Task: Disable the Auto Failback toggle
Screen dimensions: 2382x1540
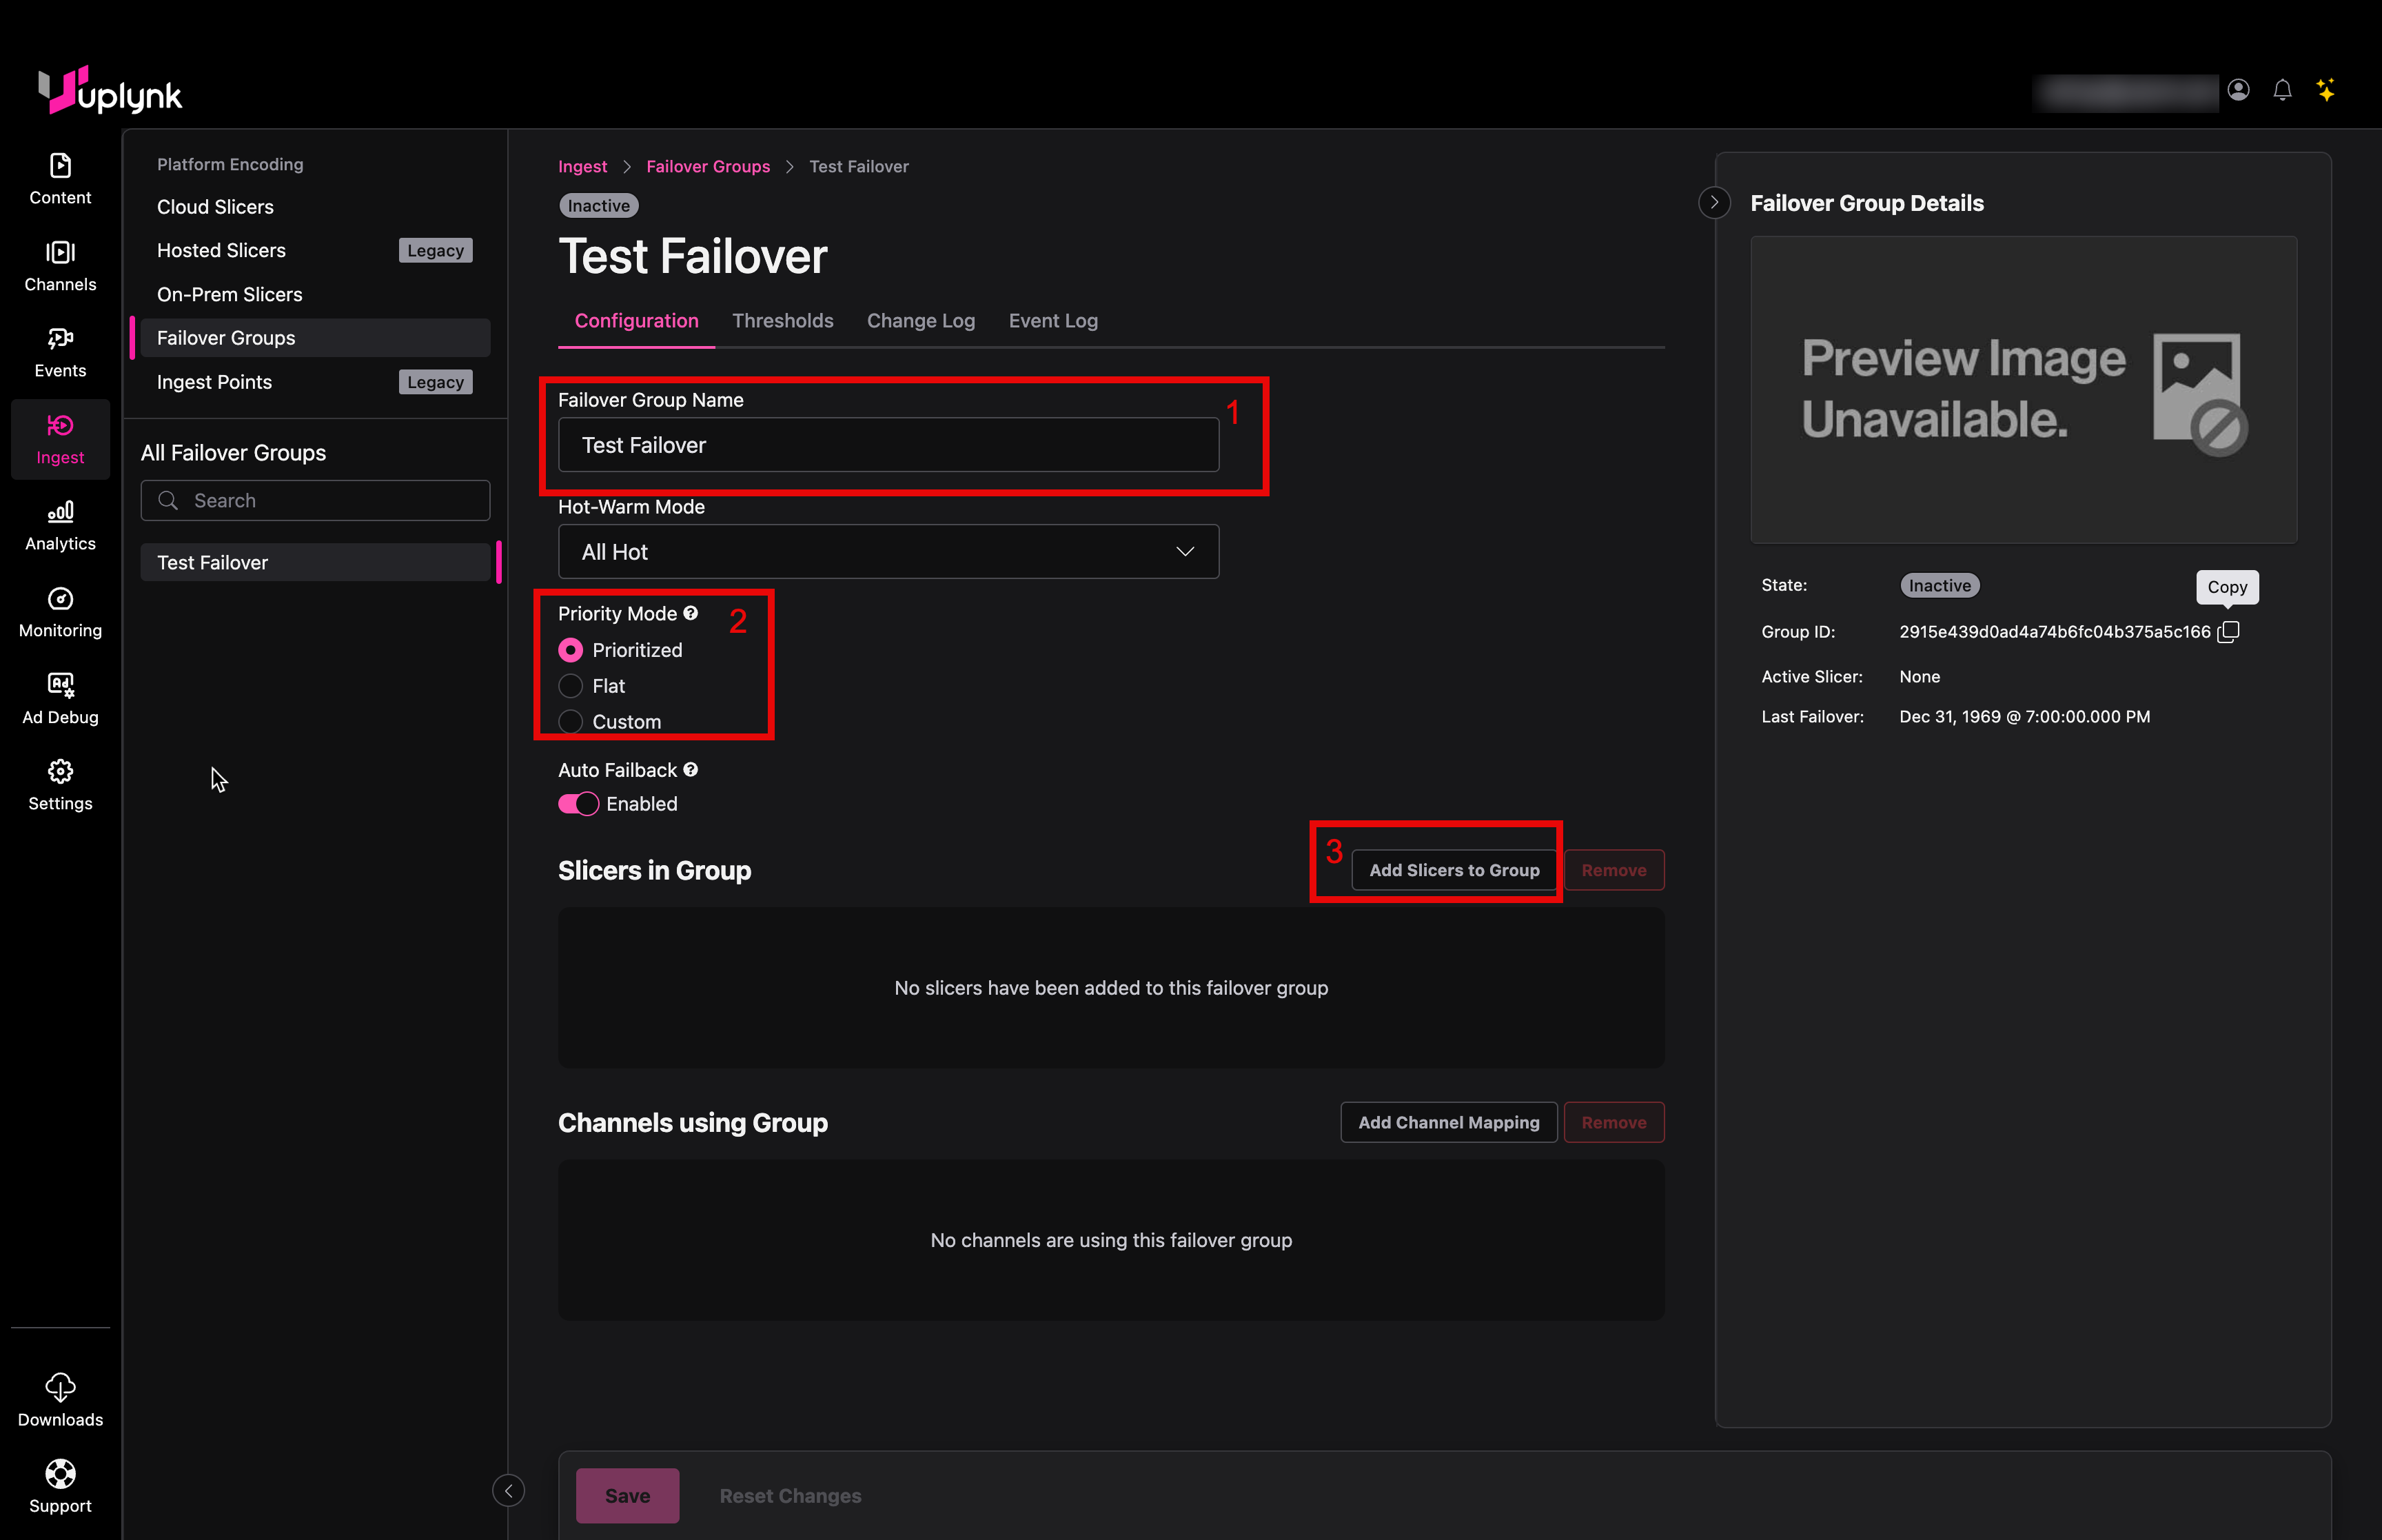Action: point(578,804)
